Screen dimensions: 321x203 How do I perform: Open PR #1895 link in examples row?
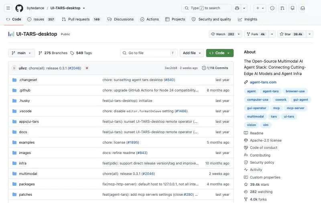pos(133,142)
